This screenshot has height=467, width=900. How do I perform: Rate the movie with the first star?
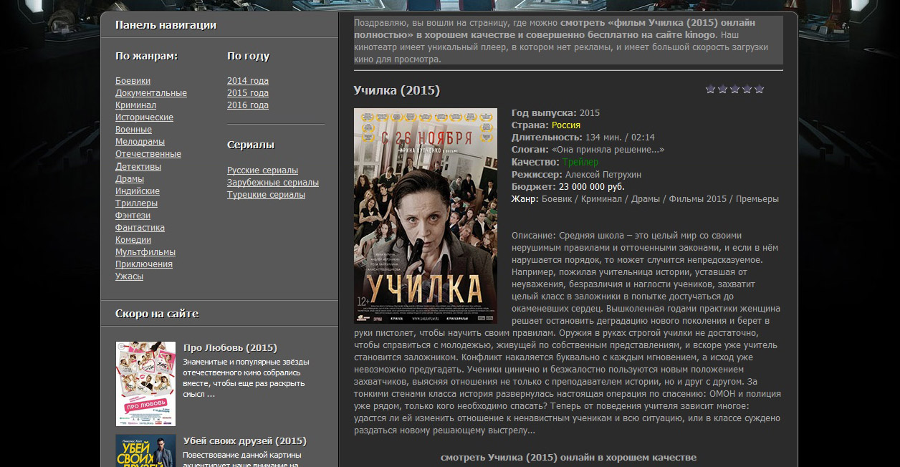[x=711, y=90]
